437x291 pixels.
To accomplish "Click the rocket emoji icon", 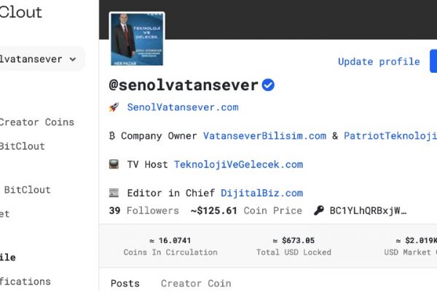I will click(x=114, y=107).
